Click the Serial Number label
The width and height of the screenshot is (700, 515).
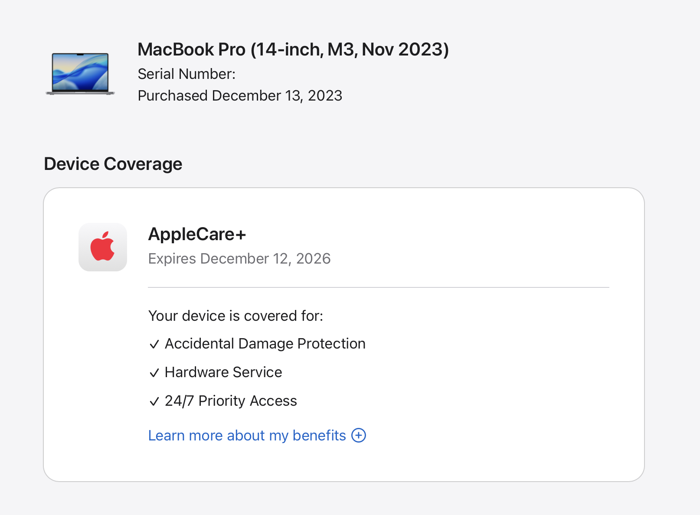(186, 74)
